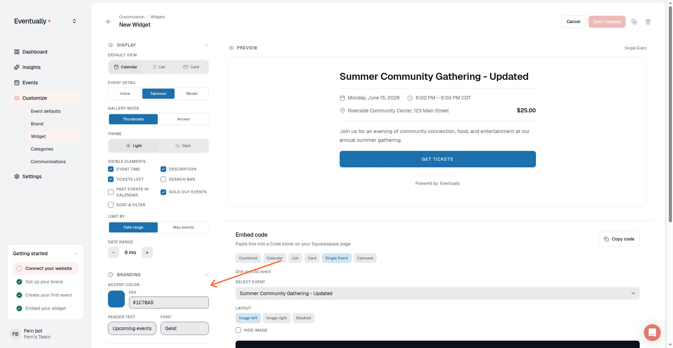Go back using the left arrow icon

click(x=109, y=22)
